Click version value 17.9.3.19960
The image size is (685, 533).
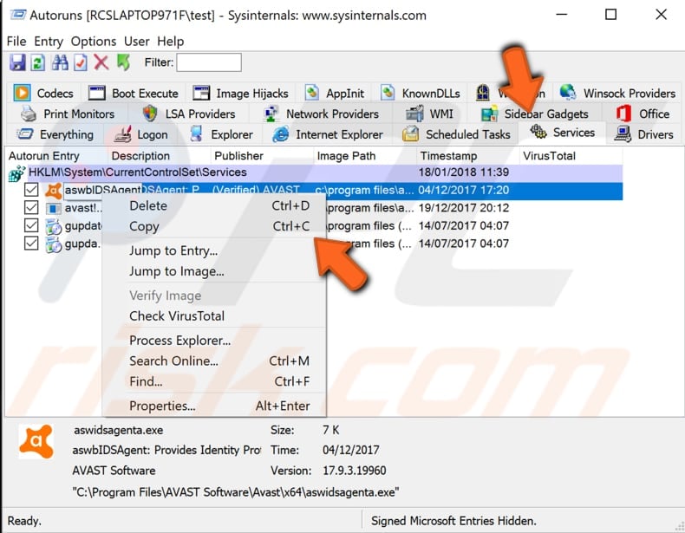(355, 471)
